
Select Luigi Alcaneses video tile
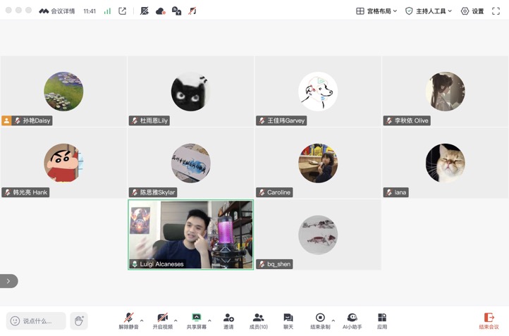(x=190, y=235)
